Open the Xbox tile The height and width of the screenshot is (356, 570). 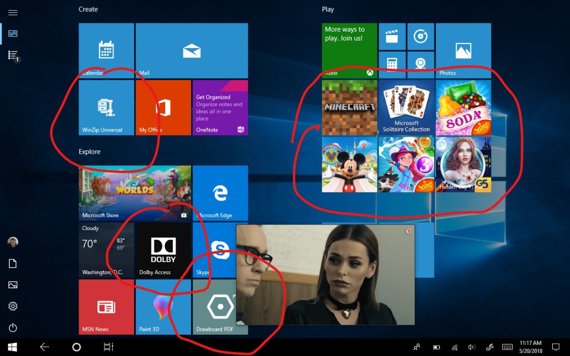(349, 50)
